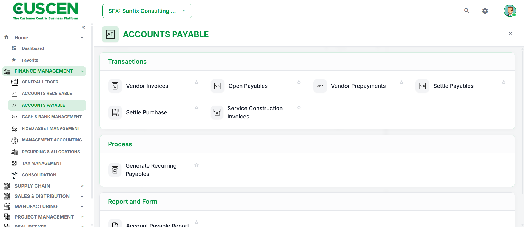Toggle the favorite star for Open Payables

299,82
